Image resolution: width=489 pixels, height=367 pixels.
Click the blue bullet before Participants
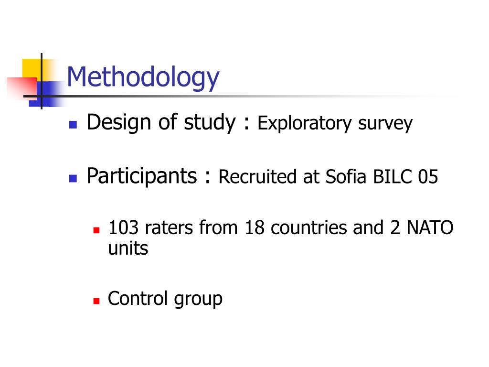(x=73, y=179)
